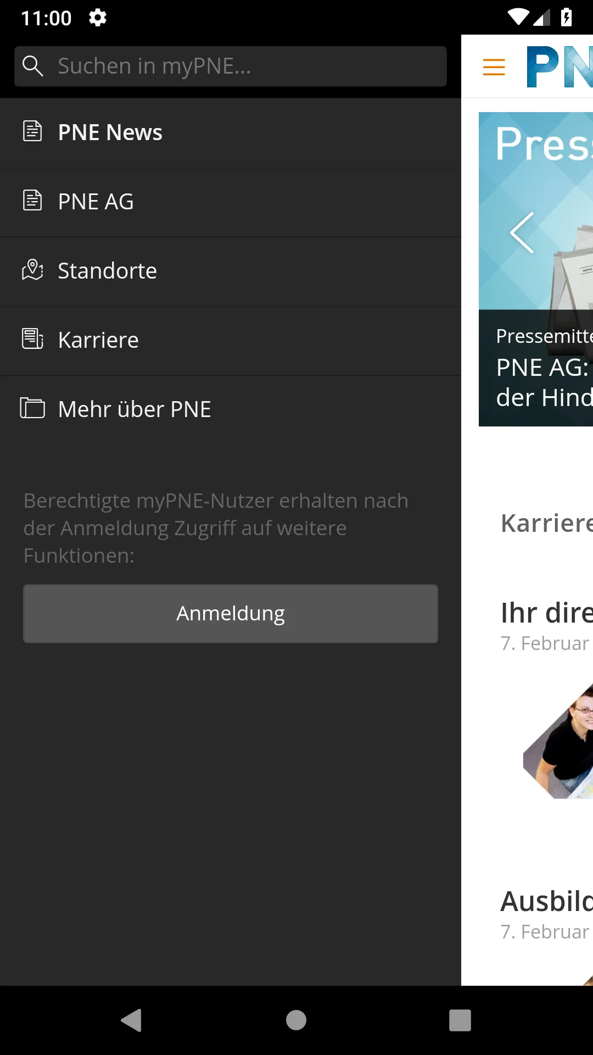Open the 'Ausbild...' article link
593x1055 pixels.
547,901
